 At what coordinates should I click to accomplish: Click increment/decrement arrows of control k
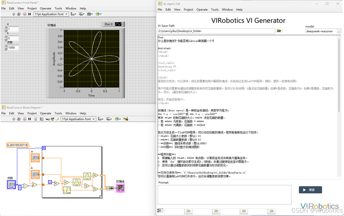tap(6, 38)
